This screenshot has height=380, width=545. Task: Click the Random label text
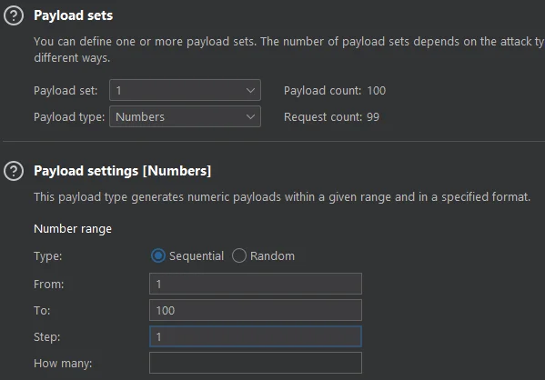click(x=273, y=256)
